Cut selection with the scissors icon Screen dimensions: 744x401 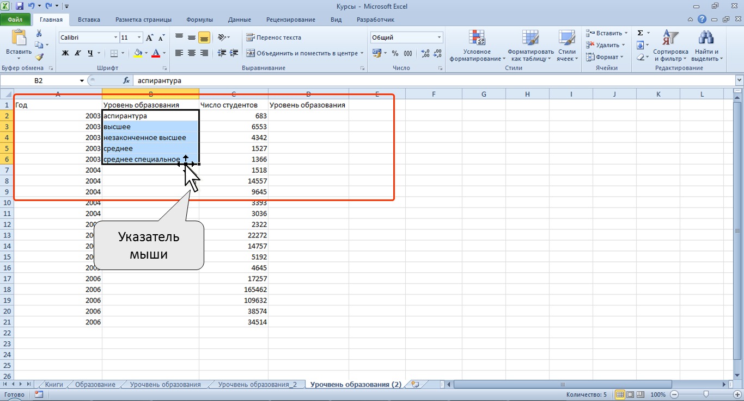tap(39, 34)
